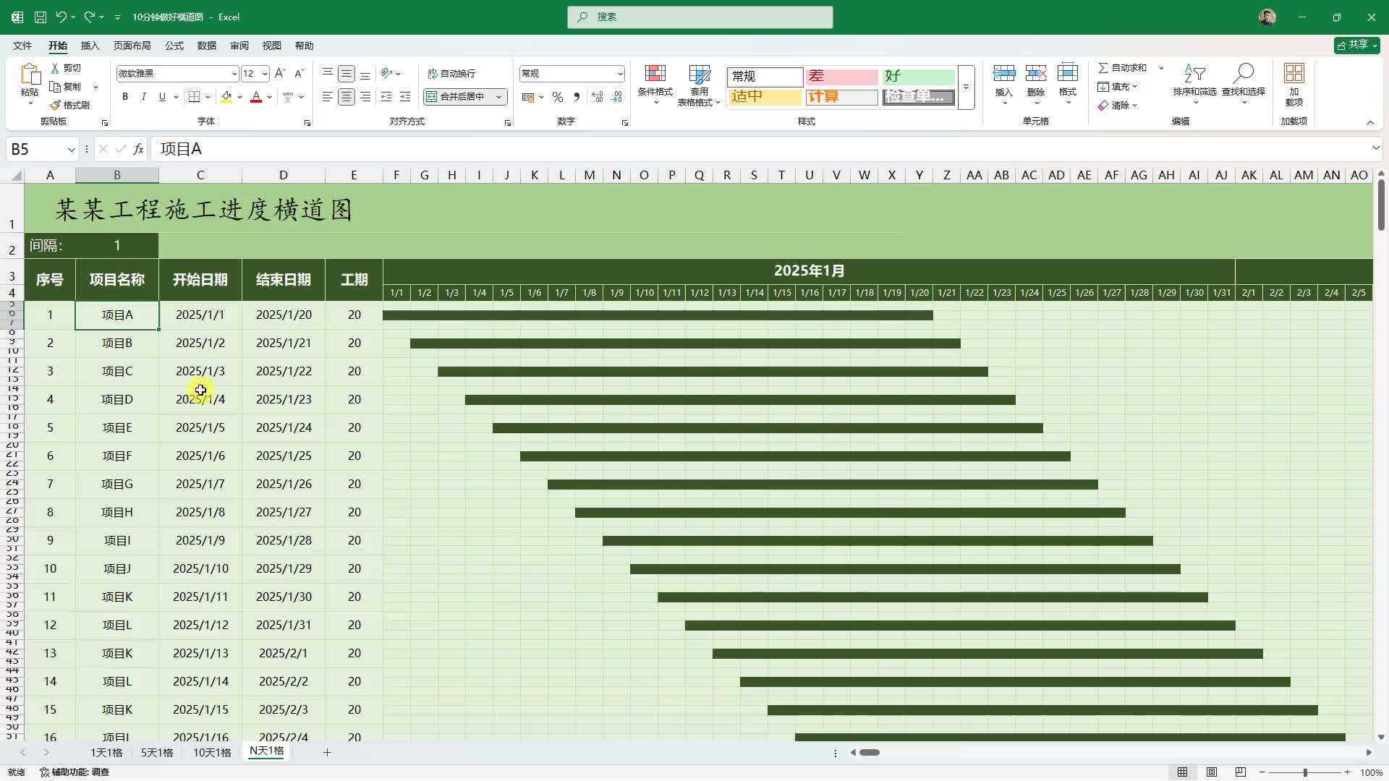Click the Insert Function fx icon

coord(138,149)
